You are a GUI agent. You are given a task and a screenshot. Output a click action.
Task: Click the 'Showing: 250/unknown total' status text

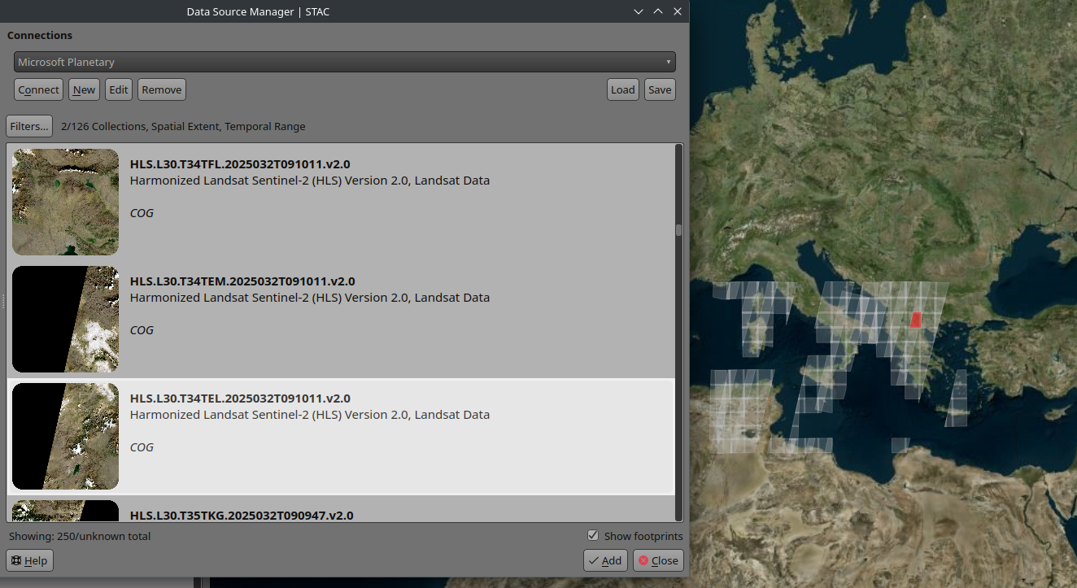[x=80, y=537]
